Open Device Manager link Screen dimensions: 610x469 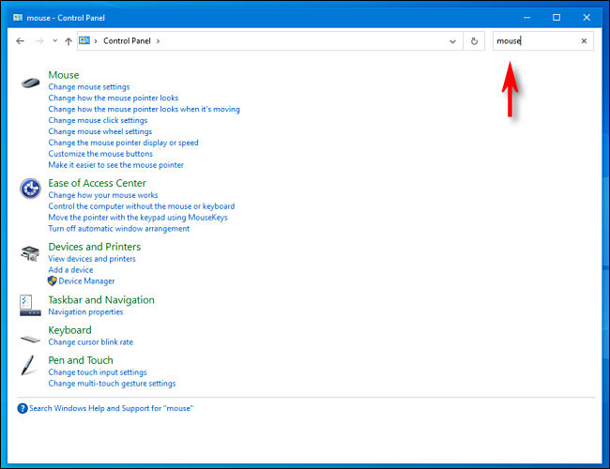pos(86,280)
